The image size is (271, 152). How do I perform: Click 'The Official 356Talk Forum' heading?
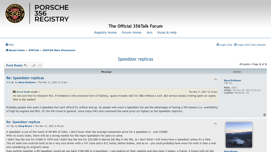click(x=135, y=26)
